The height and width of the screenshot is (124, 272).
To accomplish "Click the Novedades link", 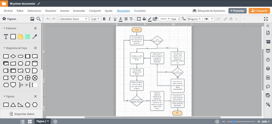I will click(123, 11).
